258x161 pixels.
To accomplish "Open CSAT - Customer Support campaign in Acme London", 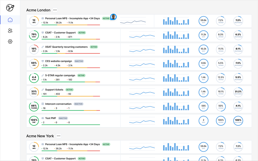I will [60, 33].
